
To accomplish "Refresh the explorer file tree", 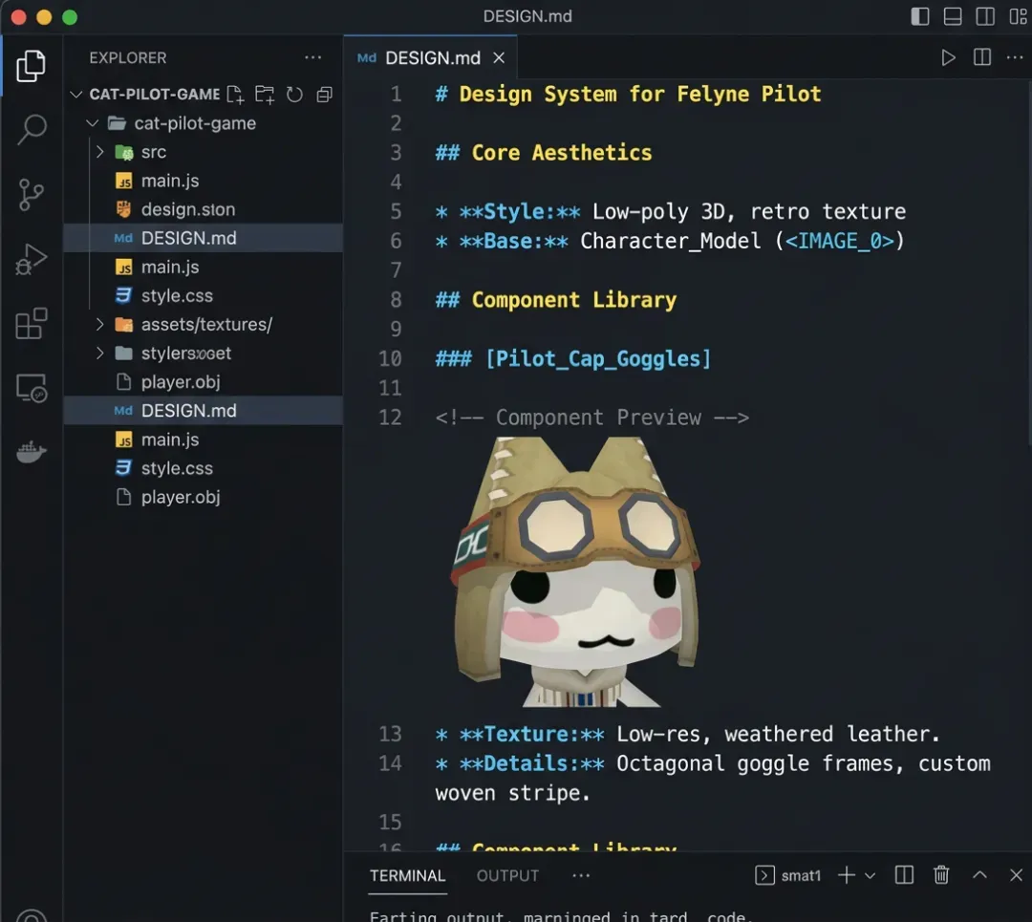I will click(294, 95).
